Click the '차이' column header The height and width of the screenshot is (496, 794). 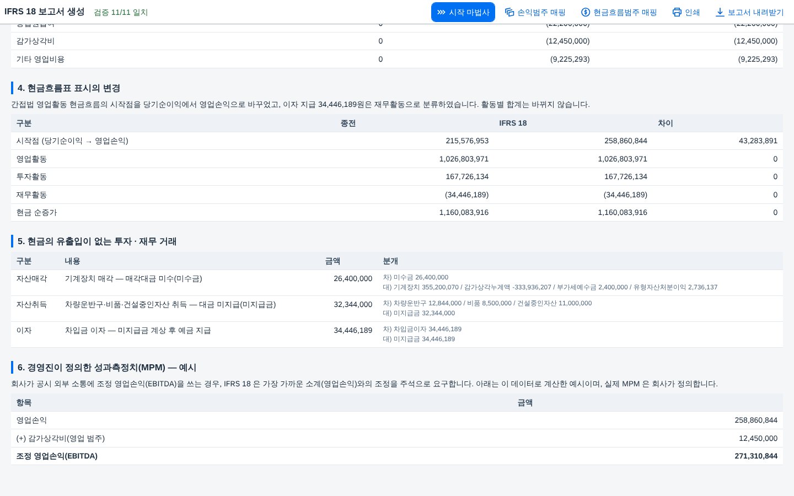[x=666, y=123]
